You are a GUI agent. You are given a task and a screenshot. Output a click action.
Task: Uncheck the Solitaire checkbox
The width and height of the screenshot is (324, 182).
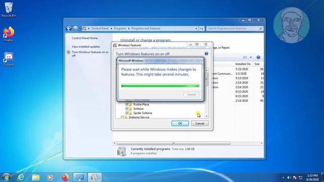[127, 109]
